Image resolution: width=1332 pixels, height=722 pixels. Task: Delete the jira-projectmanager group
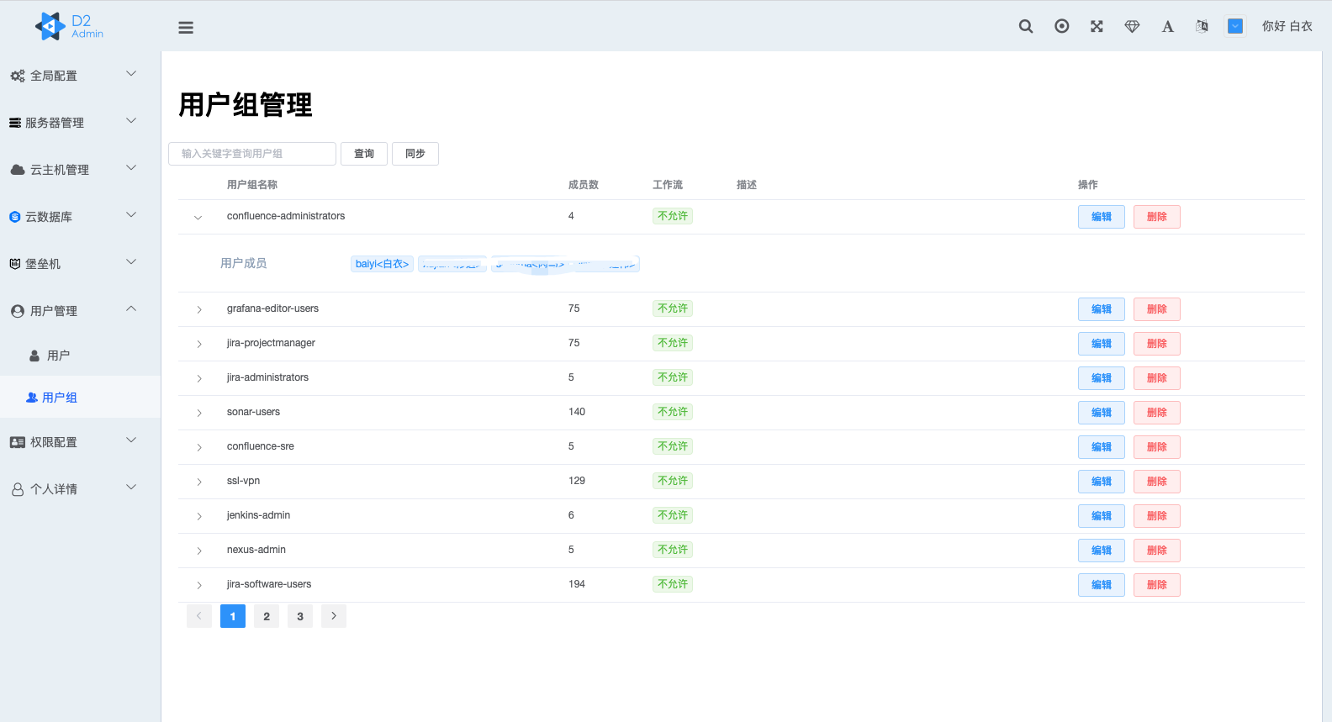[1157, 344]
